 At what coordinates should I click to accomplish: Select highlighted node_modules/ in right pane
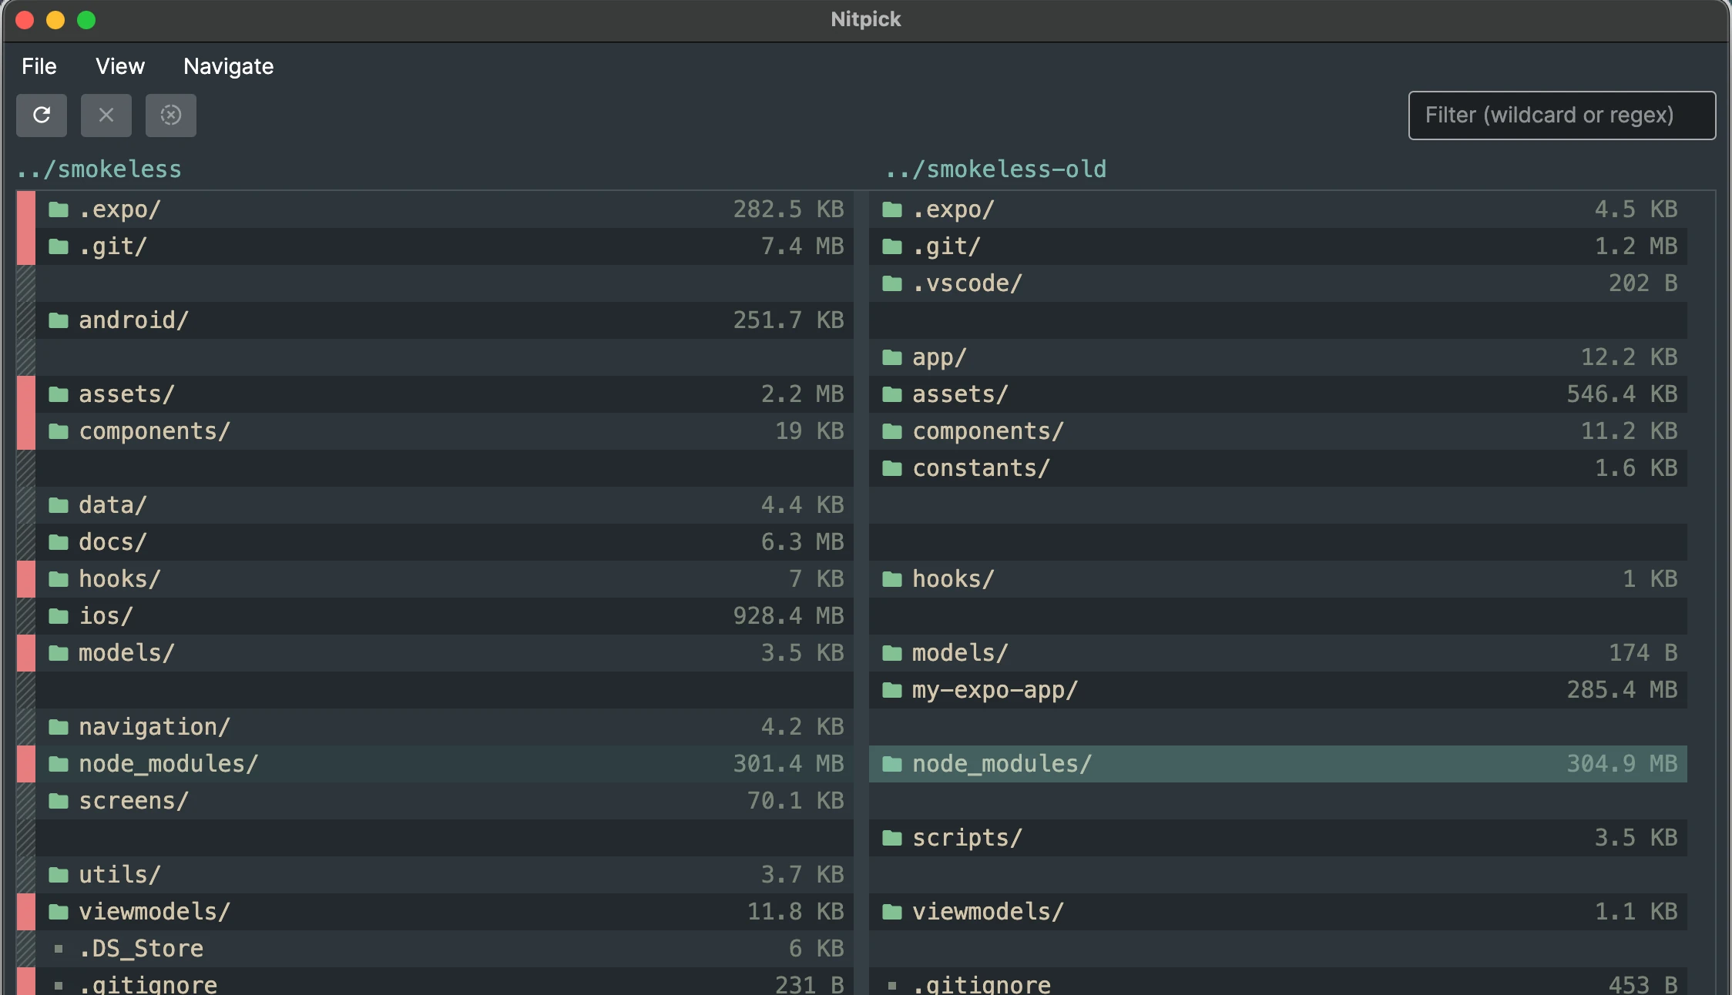point(1278,764)
